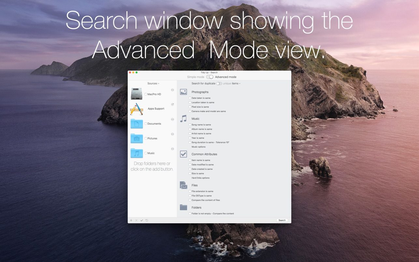
Task: Open Music options
Action: click(x=198, y=147)
